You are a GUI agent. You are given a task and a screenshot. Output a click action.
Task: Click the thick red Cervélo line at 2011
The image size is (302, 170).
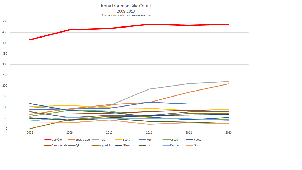(x=149, y=24)
